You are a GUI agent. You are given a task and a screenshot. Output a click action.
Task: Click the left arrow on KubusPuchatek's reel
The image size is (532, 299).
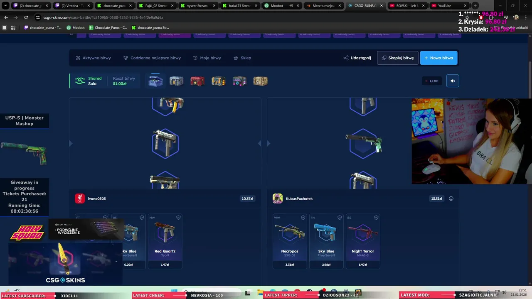point(268,143)
